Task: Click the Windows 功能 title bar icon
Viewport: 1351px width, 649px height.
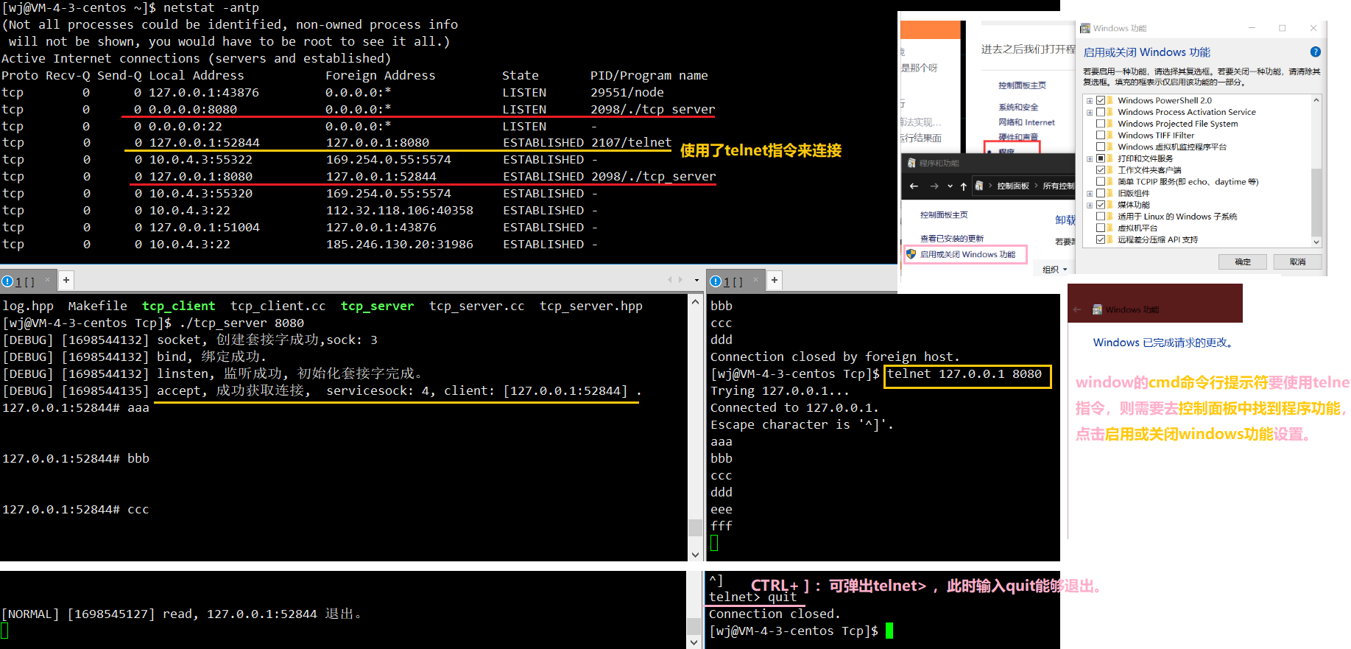Action: [1084, 28]
